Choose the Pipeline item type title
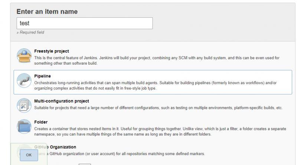 click(42, 76)
